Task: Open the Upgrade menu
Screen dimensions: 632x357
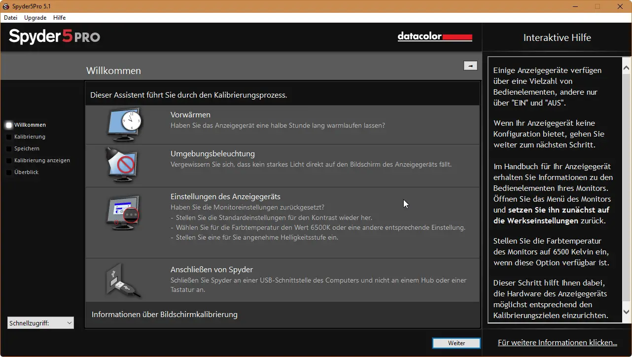Action: [x=35, y=17]
